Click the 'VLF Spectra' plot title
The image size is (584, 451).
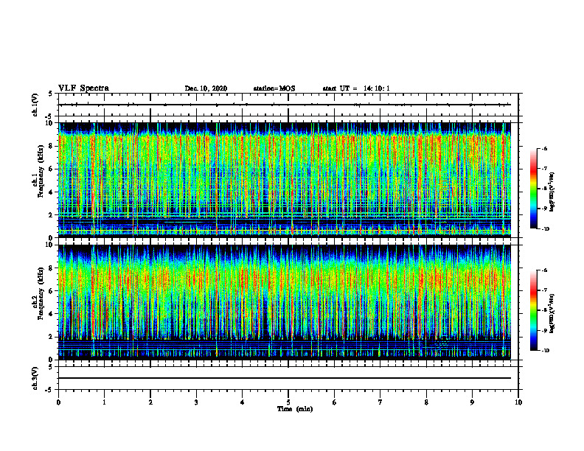click(x=83, y=88)
